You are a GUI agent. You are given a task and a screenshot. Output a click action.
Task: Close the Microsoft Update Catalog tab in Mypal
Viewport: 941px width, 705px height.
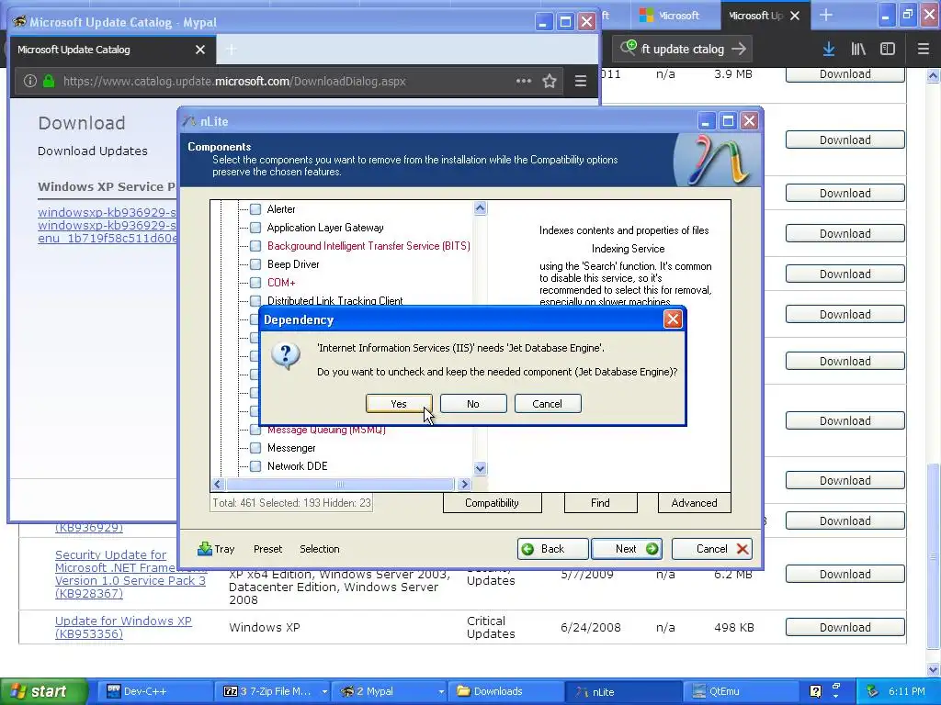pyautogui.click(x=200, y=50)
